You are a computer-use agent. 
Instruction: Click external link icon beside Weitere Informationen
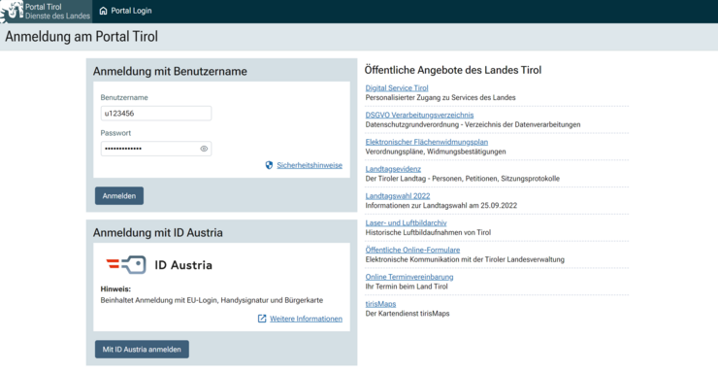pyautogui.click(x=262, y=319)
